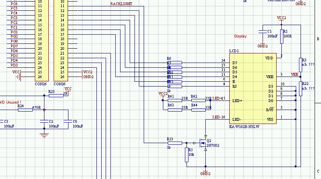Click the PC6 net label

pyautogui.click(x=14, y=4)
